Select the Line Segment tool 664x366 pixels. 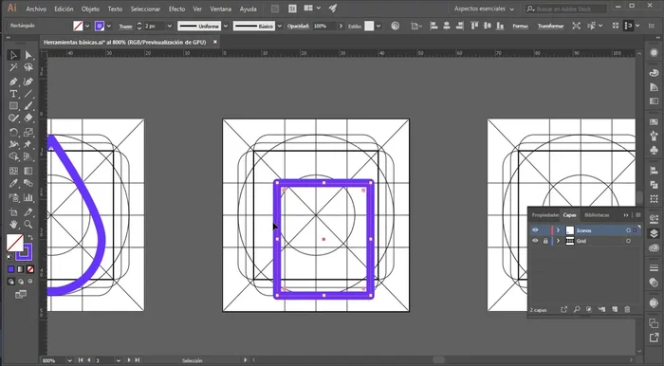[28, 94]
